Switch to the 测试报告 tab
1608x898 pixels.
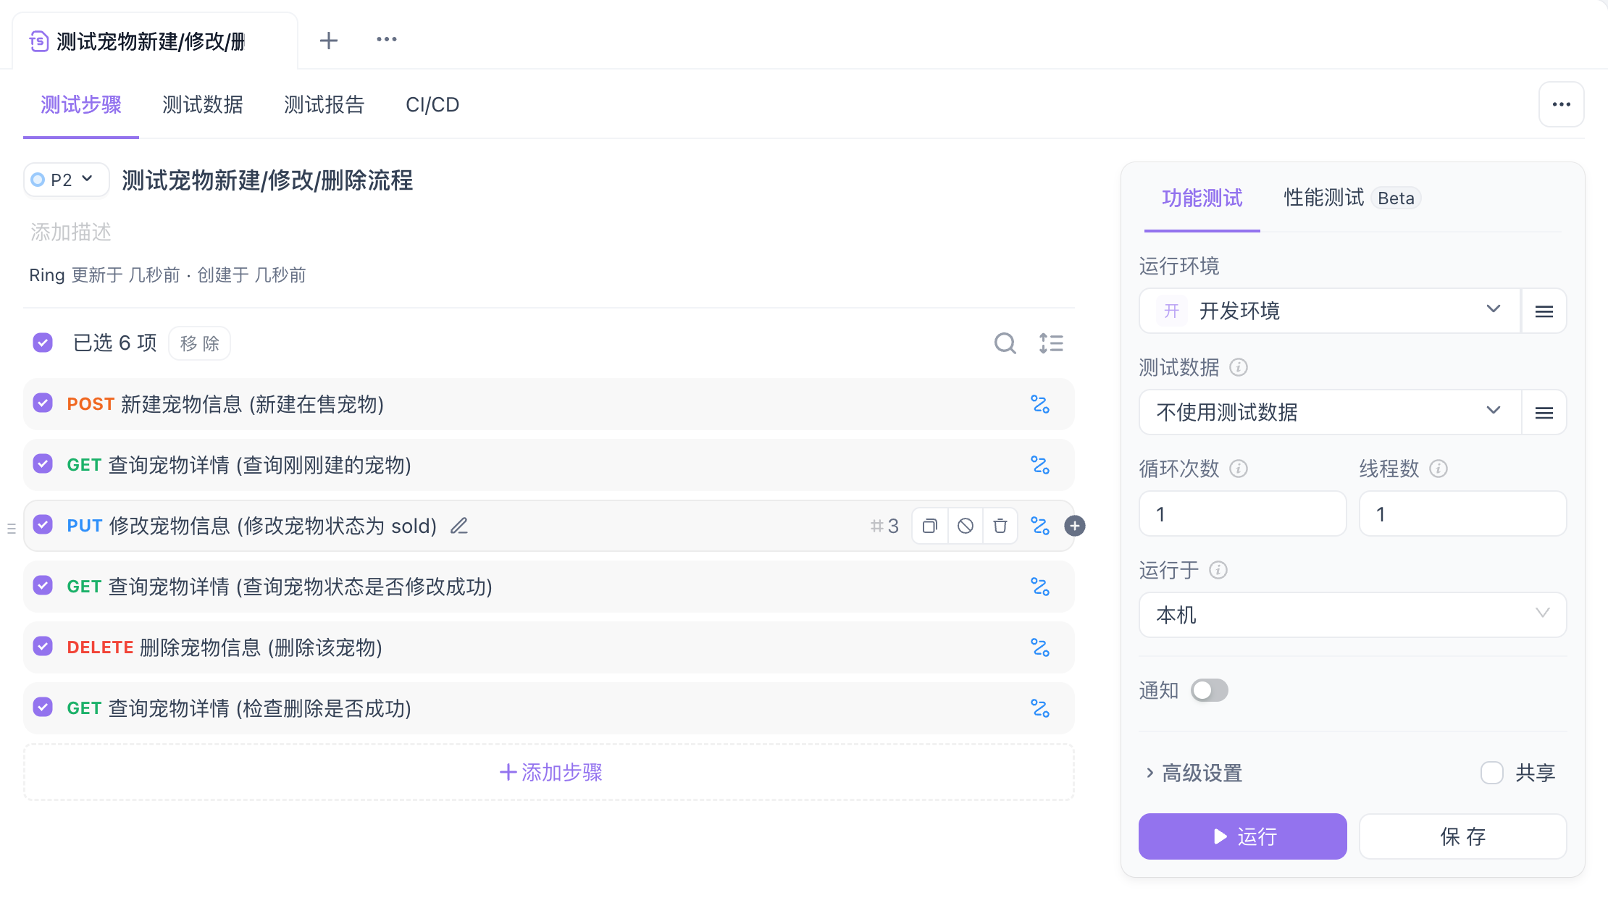[x=324, y=105]
